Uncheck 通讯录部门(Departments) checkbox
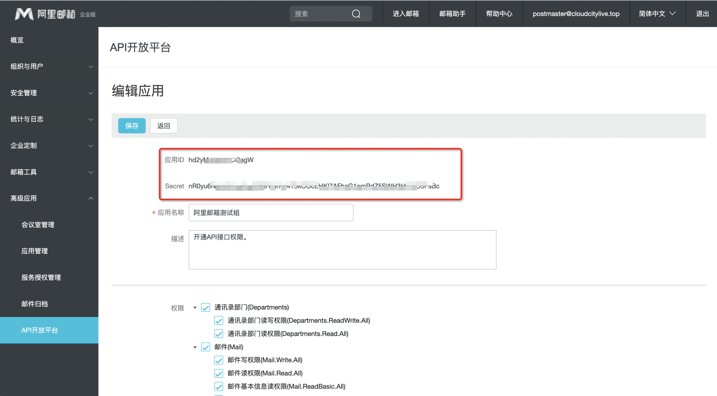Image resolution: width=717 pixels, height=396 pixels. click(205, 307)
